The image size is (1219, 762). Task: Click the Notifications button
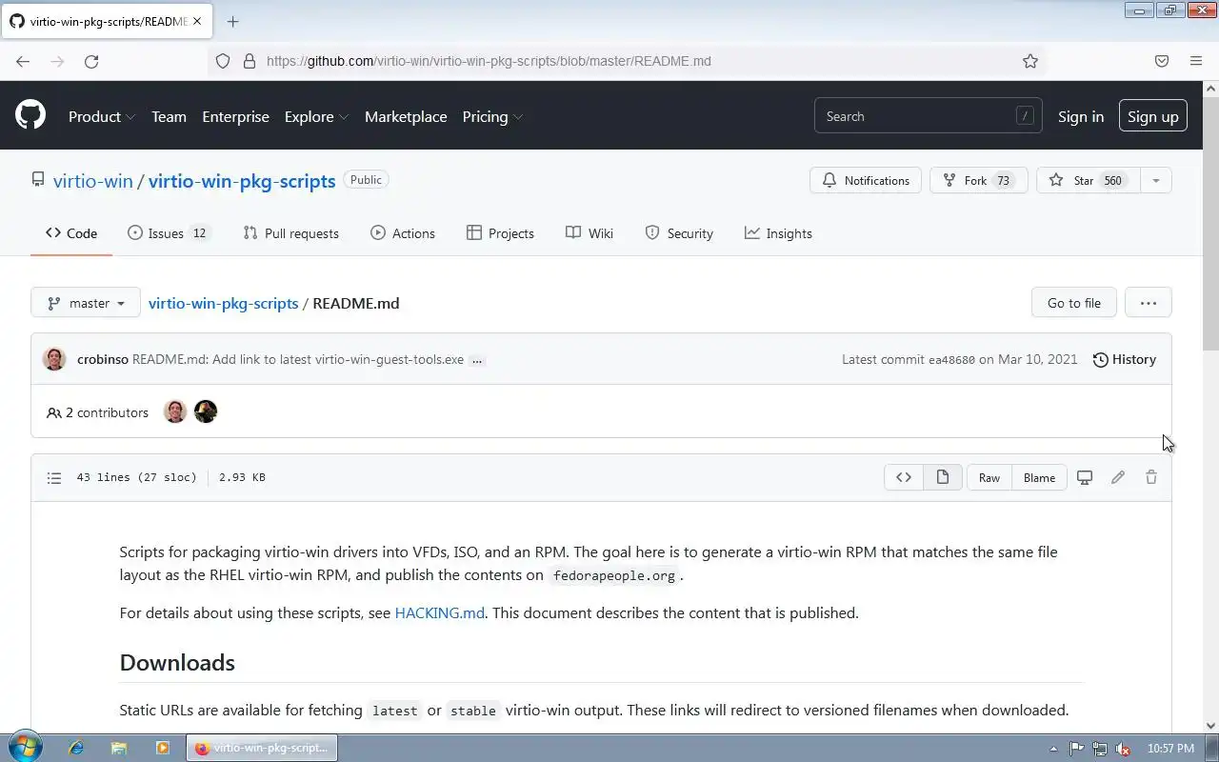[866, 180]
